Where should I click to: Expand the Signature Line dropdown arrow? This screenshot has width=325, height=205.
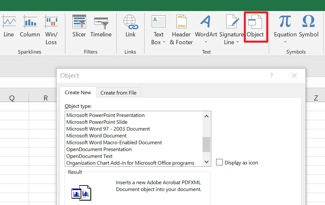pyautogui.click(x=238, y=42)
